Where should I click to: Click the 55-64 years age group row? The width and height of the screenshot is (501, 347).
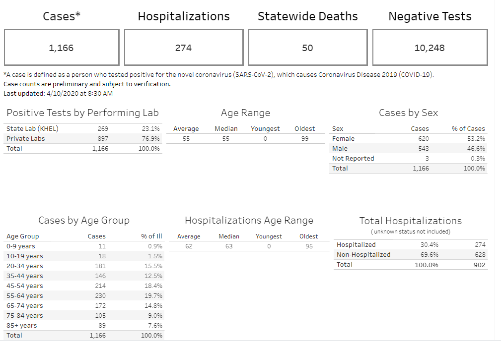(25, 295)
